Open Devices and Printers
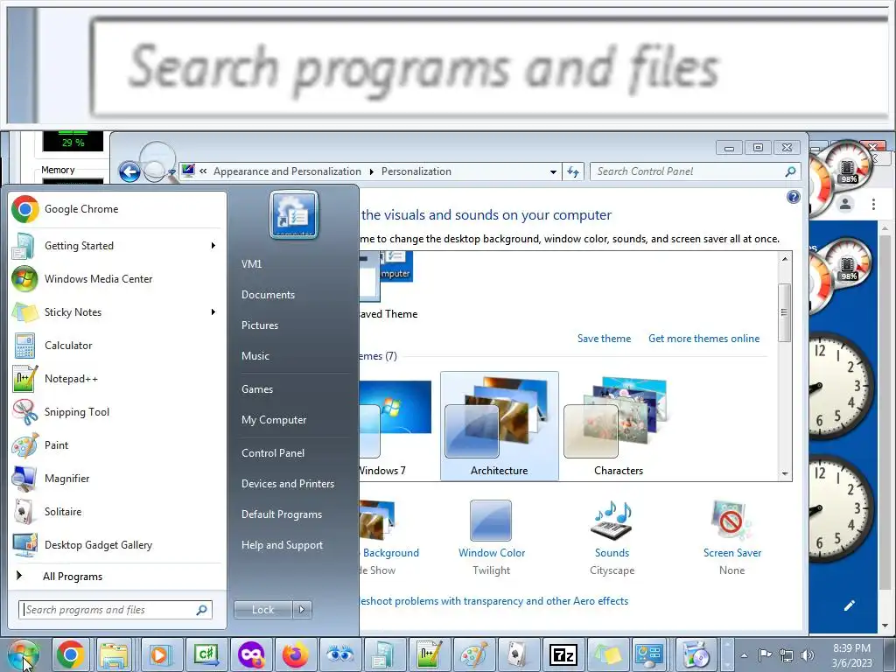Screen dimensions: 896x672 [x=288, y=483]
